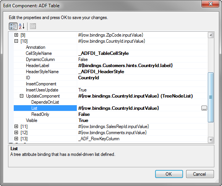
Task: Select the CellStyleName property
Action: pyautogui.click(x=39, y=53)
